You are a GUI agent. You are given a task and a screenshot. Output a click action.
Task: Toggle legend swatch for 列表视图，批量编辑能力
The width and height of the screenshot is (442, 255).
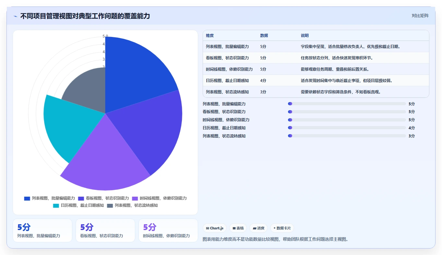coord(27,198)
